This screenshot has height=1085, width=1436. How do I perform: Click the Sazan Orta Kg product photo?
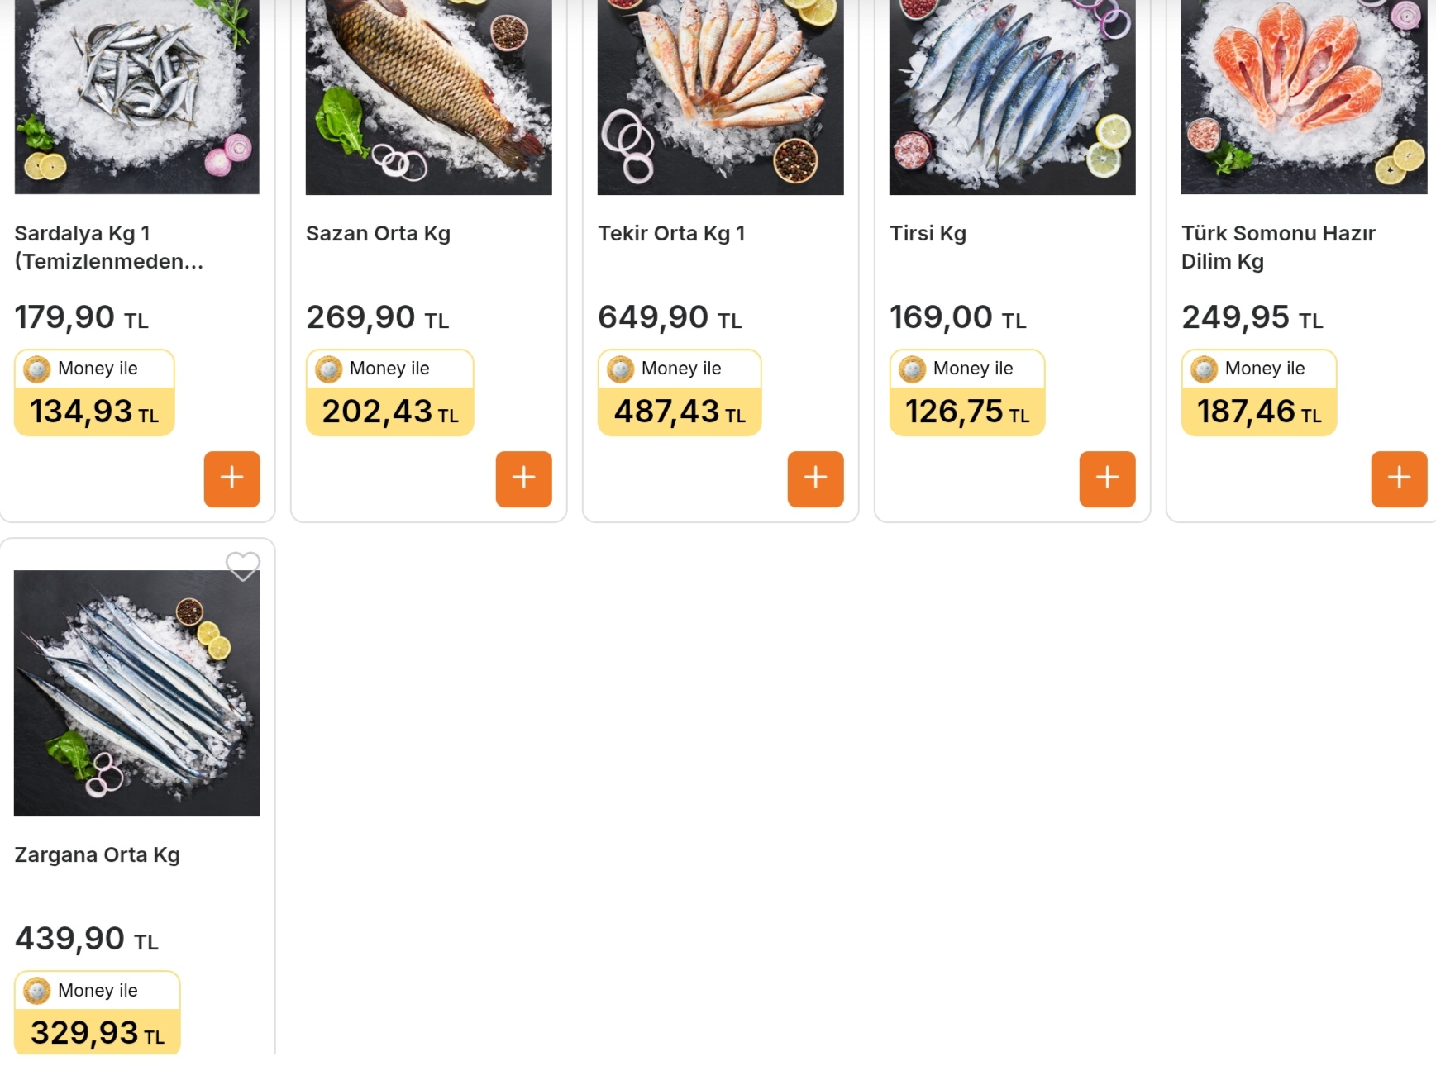[x=429, y=95]
